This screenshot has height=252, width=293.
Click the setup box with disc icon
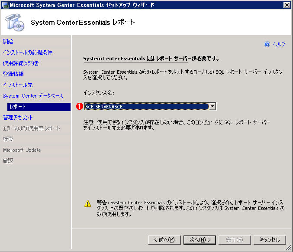(15, 23)
